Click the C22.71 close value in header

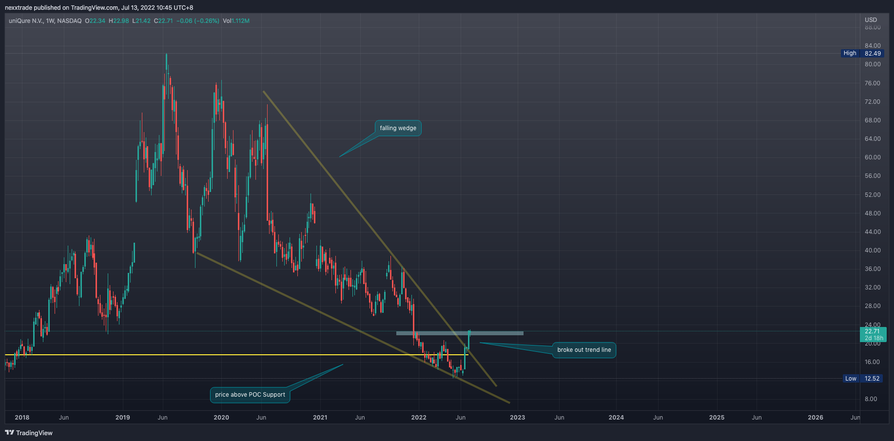pyautogui.click(x=163, y=21)
